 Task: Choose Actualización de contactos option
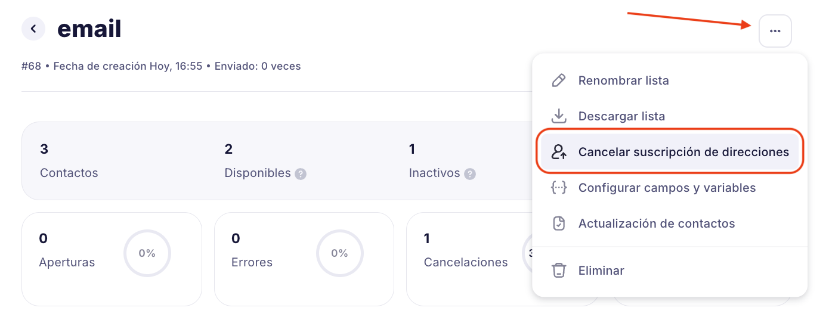tap(656, 223)
